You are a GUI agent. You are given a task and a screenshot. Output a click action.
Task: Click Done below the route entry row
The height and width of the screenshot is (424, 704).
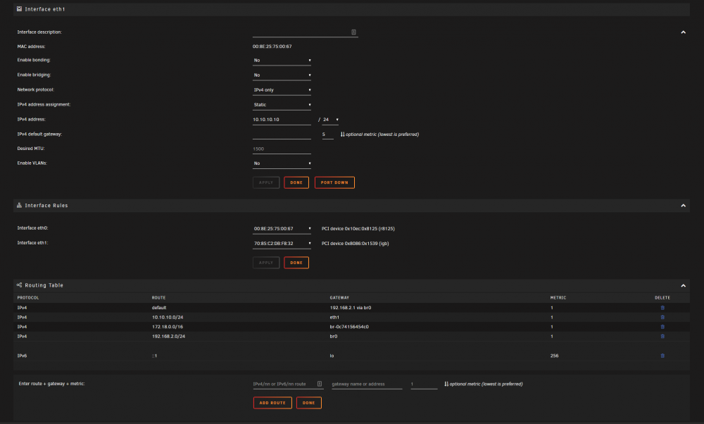pos(309,403)
